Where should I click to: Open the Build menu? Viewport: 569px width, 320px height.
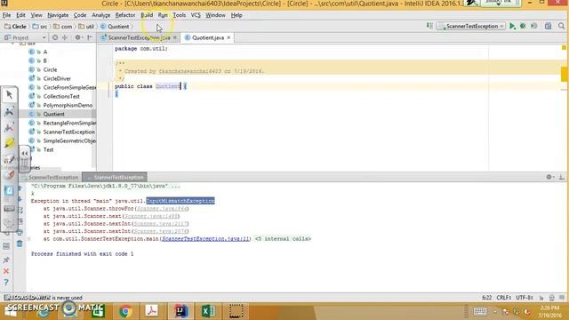[147, 15]
